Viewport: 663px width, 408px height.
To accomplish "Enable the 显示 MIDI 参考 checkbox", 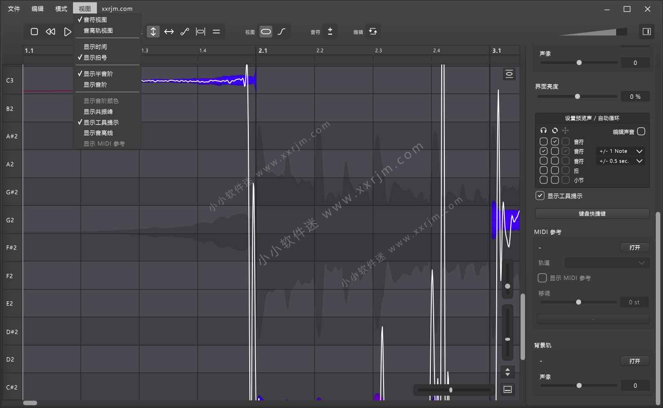I will [542, 278].
